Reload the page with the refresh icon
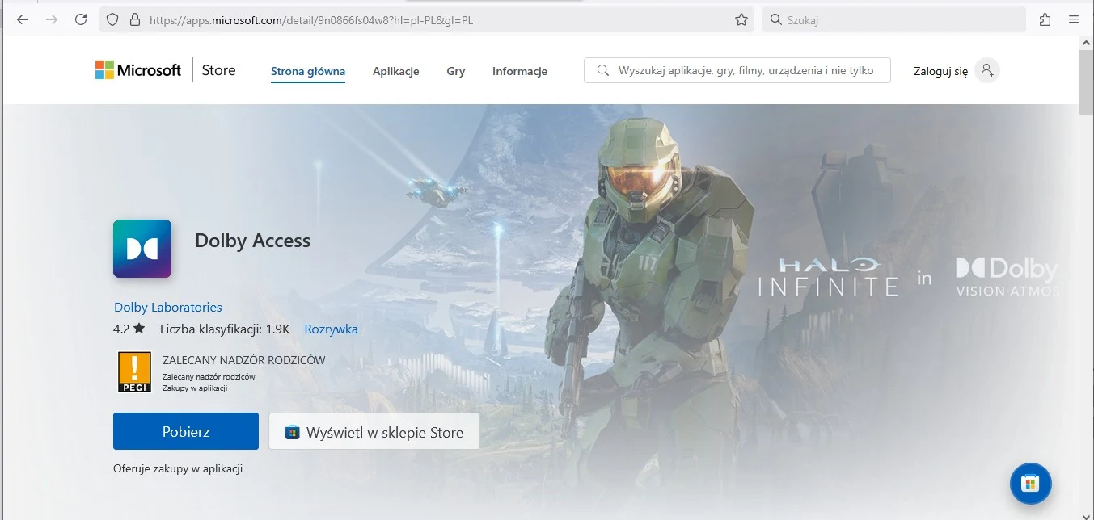The height and width of the screenshot is (520, 1094). pos(81,19)
